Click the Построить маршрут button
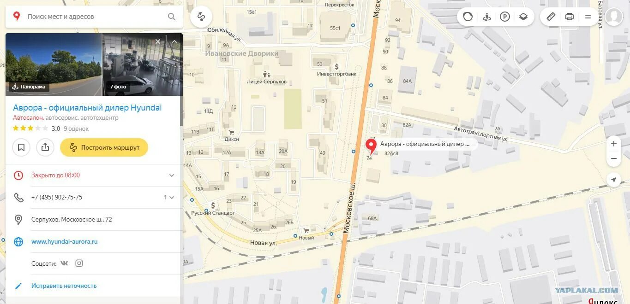The image size is (630, 304). click(104, 147)
